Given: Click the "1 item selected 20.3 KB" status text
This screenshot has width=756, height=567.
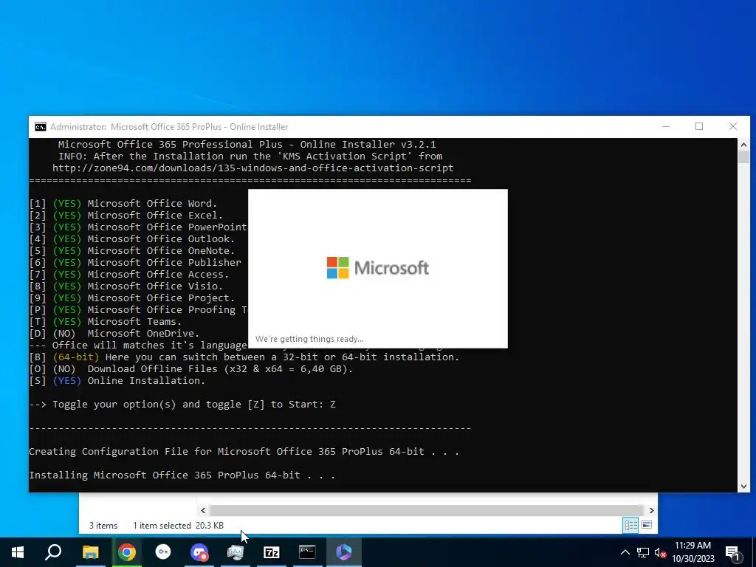Looking at the screenshot, I should pyautogui.click(x=178, y=525).
